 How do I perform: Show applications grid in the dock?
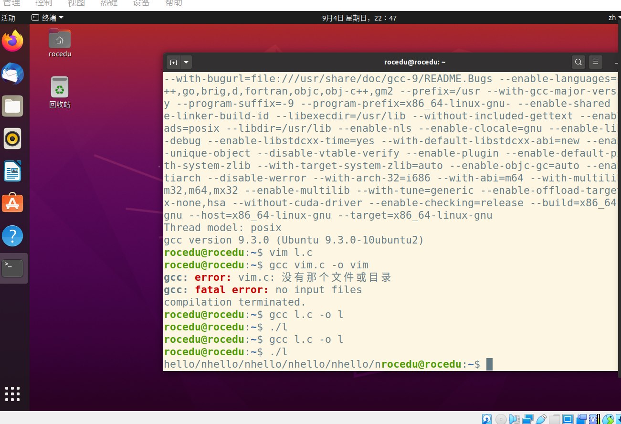pos(12,394)
